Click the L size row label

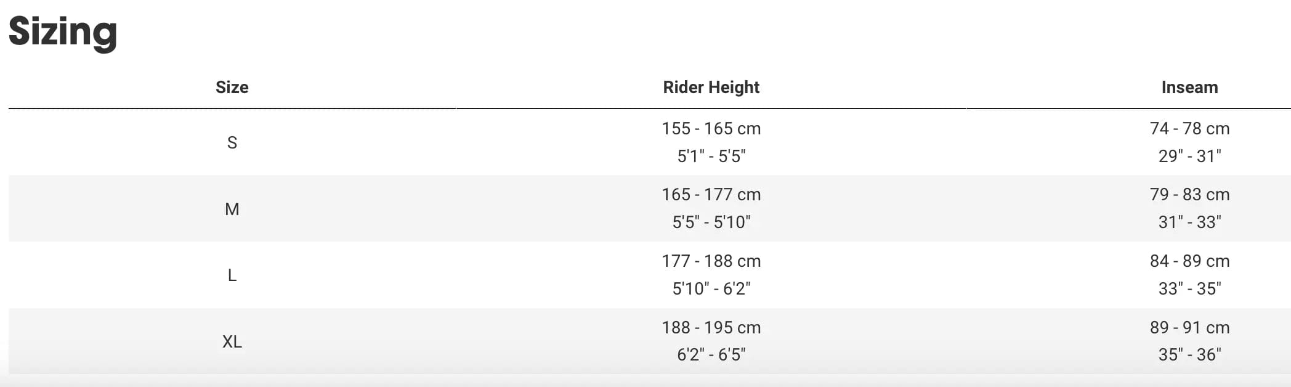232,275
